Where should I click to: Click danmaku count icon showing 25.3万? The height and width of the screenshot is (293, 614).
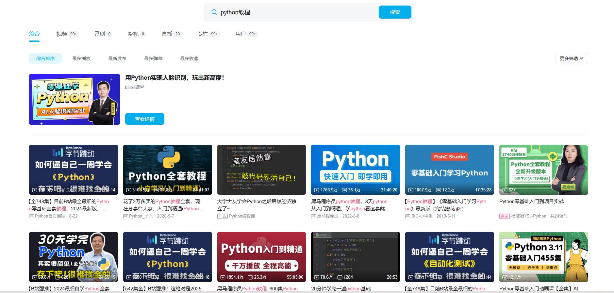click(250, 277)
